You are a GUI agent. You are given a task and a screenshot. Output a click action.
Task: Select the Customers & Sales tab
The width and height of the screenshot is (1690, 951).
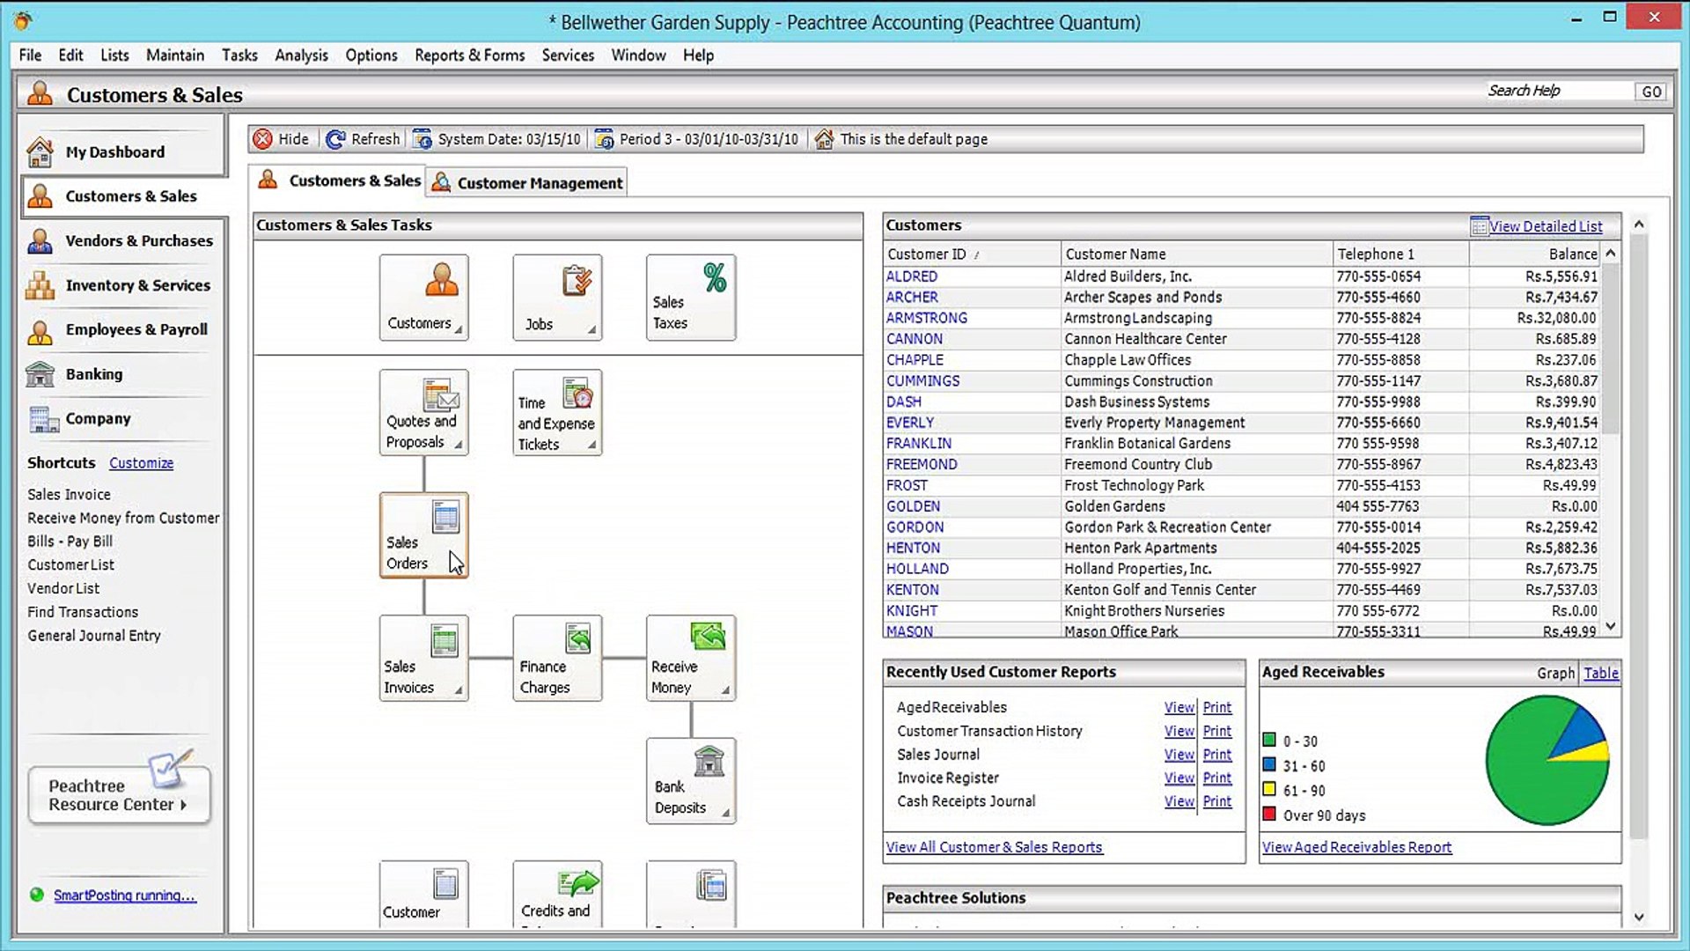(338, 181)
